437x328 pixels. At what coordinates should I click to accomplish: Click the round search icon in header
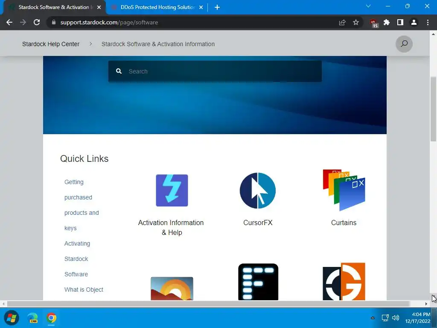tap(404, 44)
